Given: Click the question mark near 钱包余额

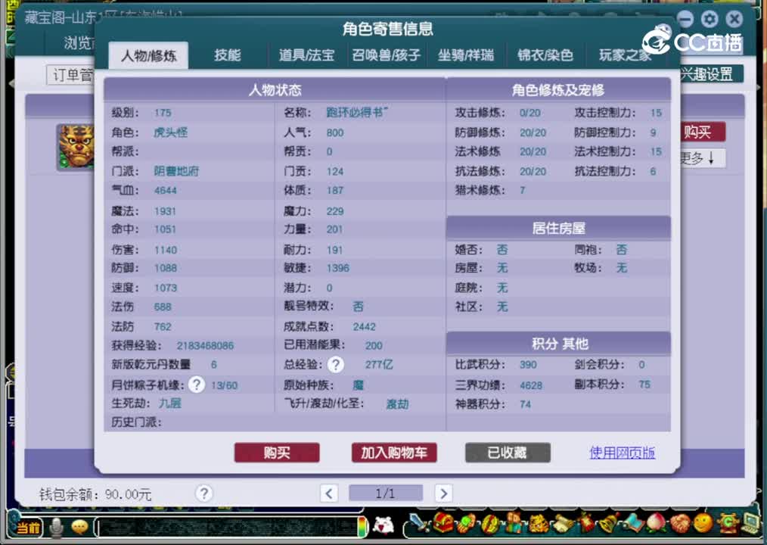Looking at the screenshot, I should coord(203,494).
